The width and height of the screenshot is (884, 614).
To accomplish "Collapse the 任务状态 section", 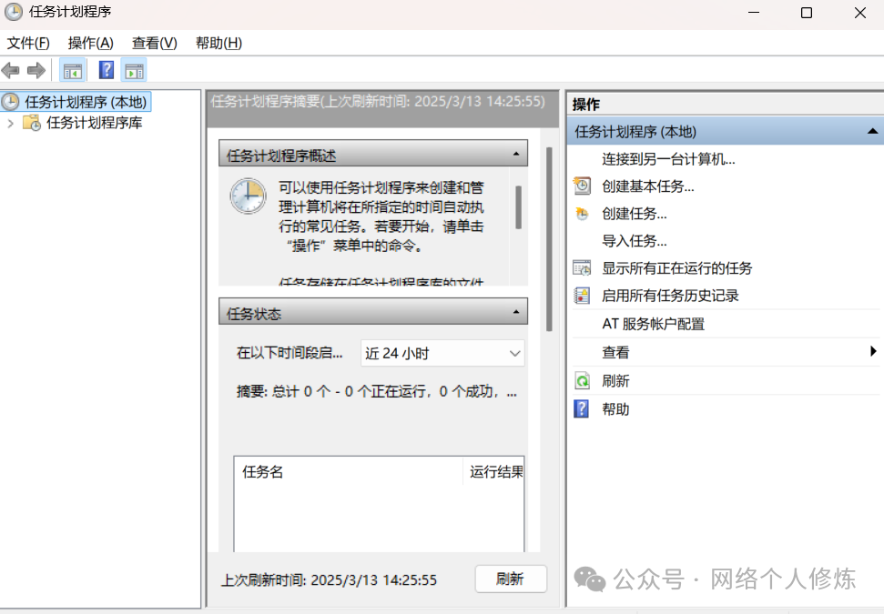I will point(516,313).
